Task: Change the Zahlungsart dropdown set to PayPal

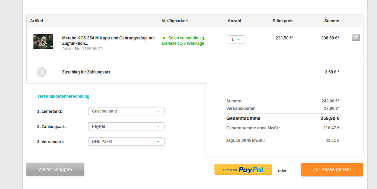Action: pyautogui.click(x=126, y=126)
